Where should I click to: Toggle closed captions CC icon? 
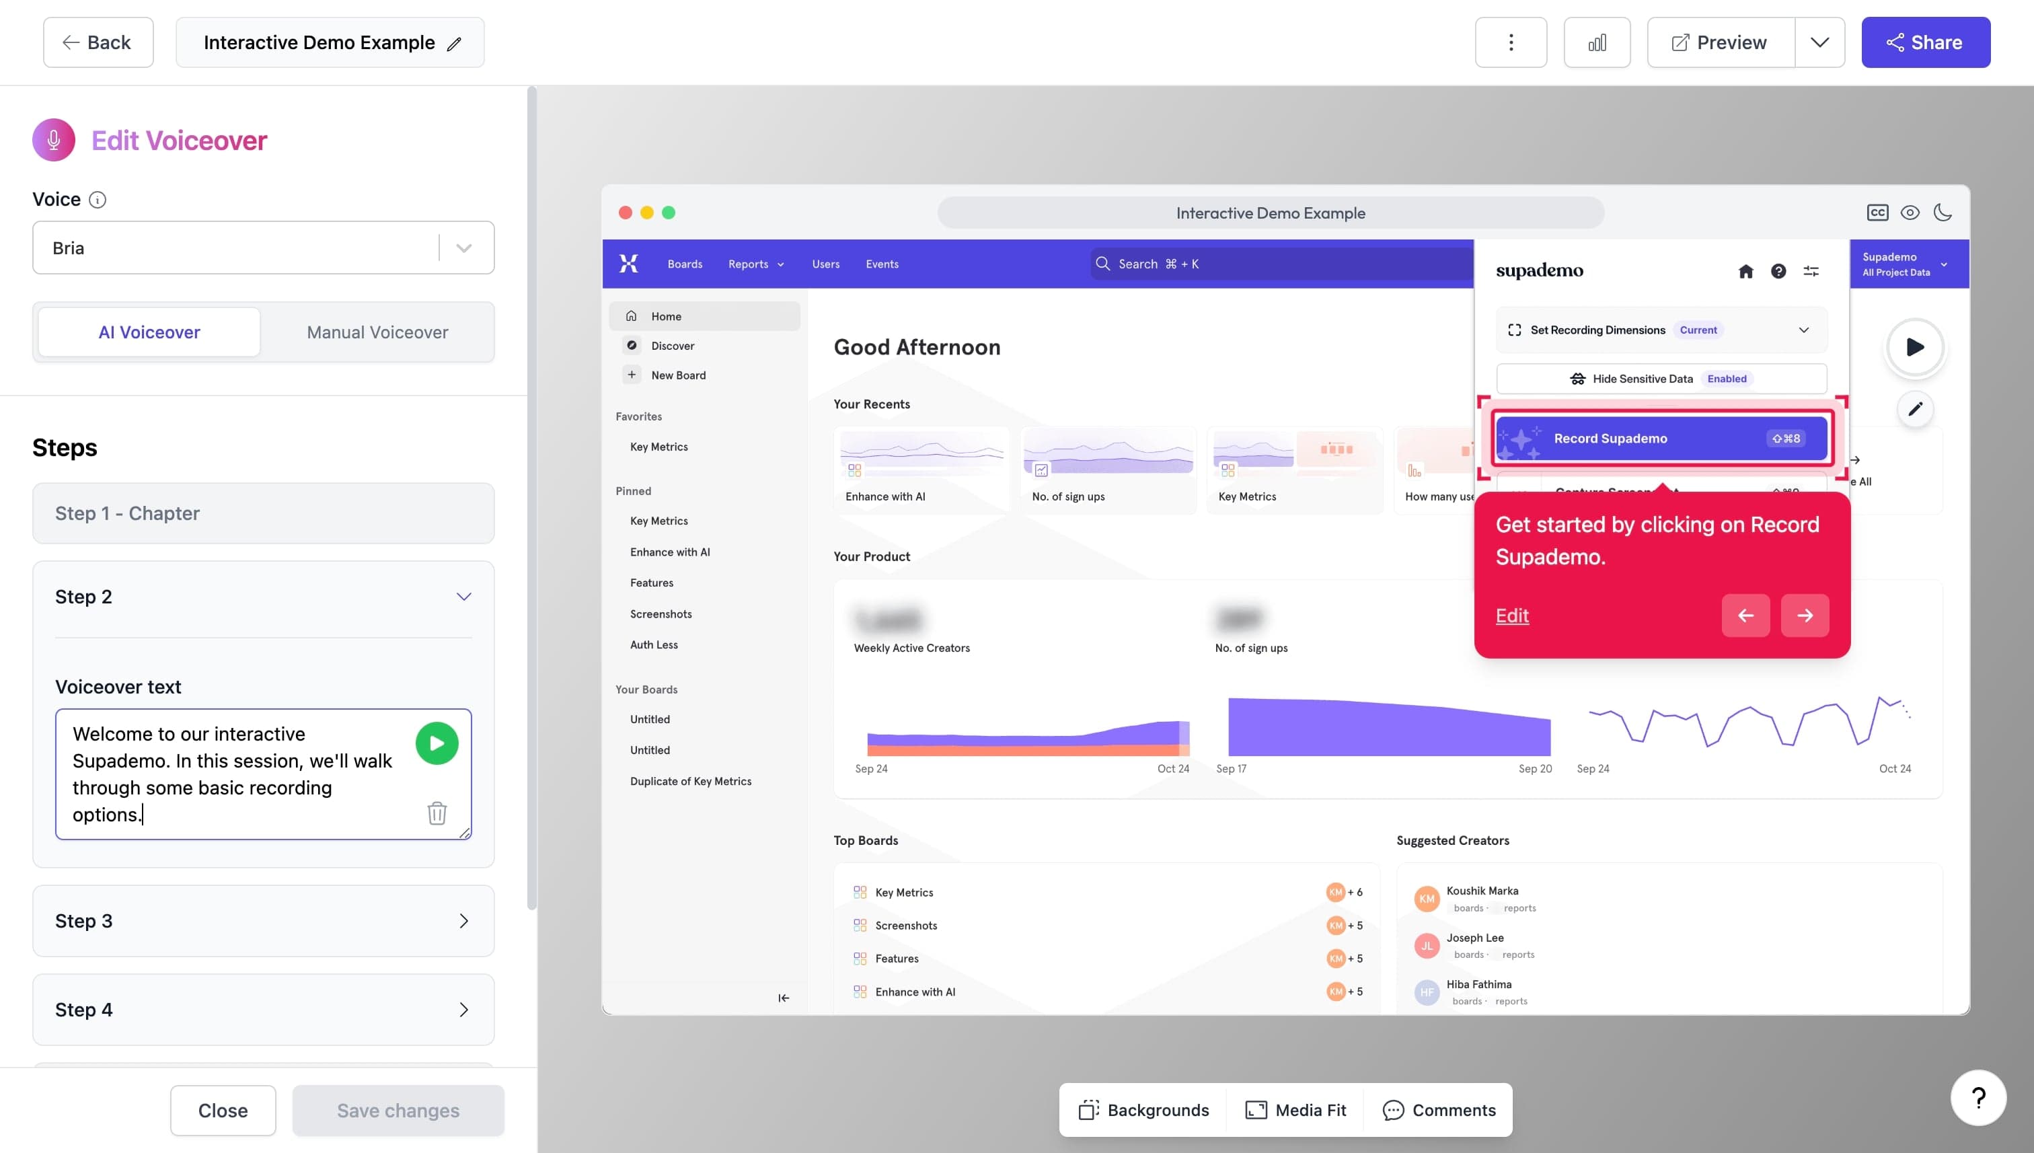point(1877,212)
